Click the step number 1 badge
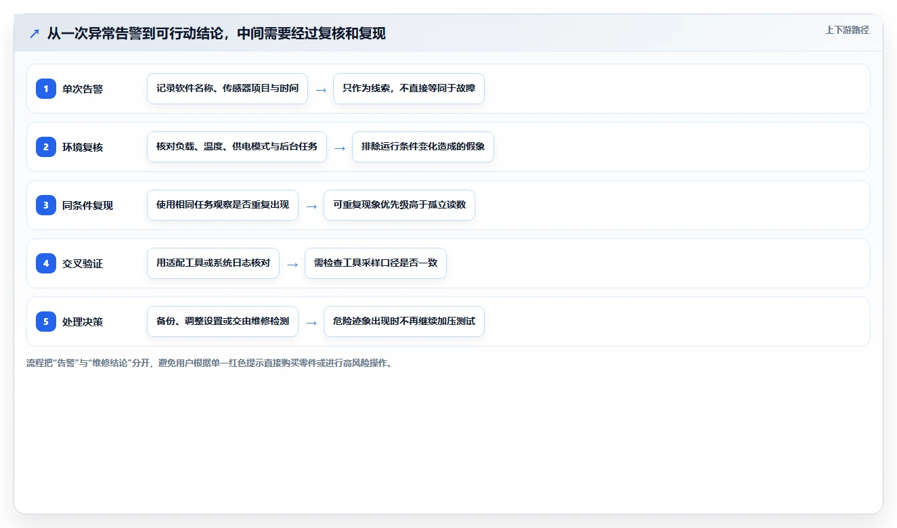 (x=46, y=88)
